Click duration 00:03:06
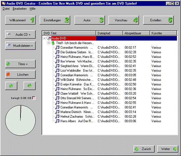Image resolution: width=181 pixels, height=156 pixels. pos(130,121)
